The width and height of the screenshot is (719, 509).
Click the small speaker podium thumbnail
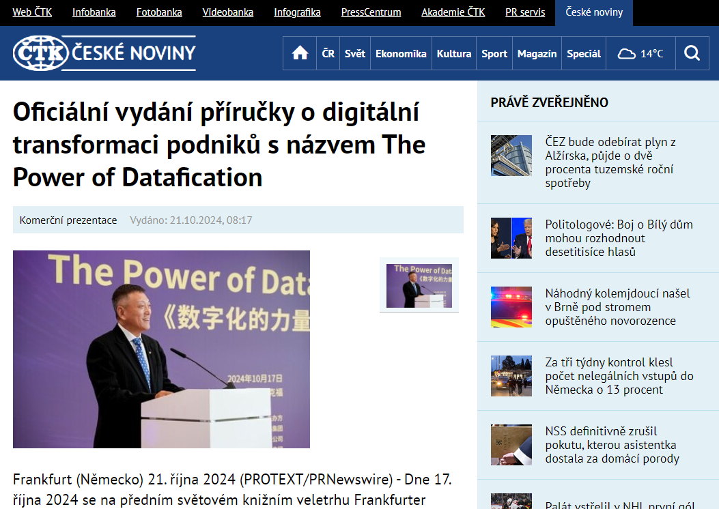click(x=419, y=285)
